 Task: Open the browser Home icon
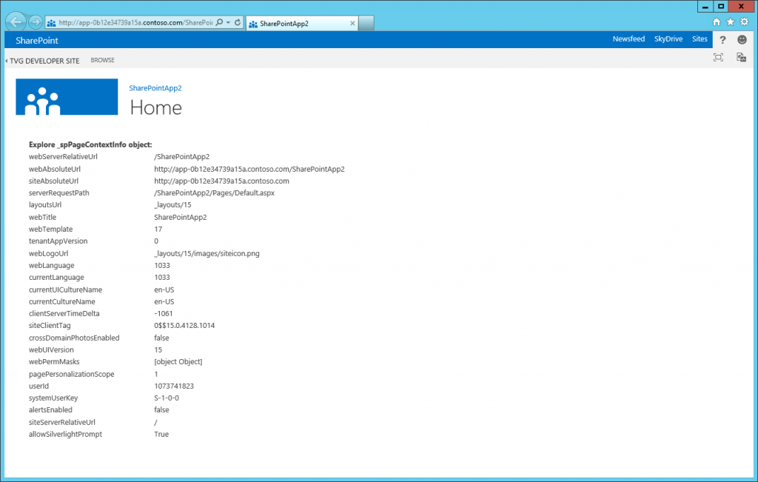click(717, 21)
